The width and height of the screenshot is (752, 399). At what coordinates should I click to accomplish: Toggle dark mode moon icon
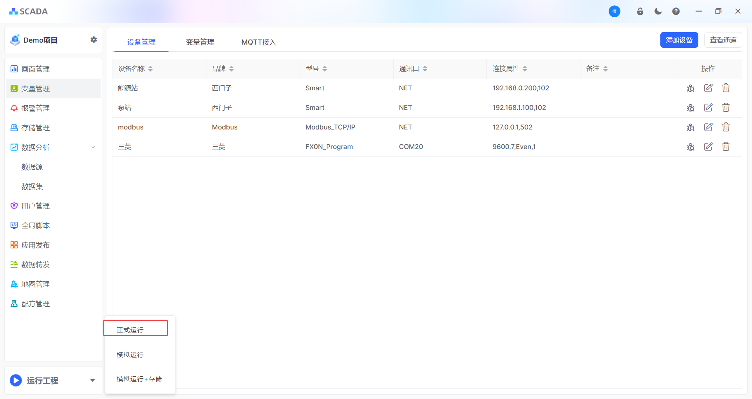(x=658, y=11)
